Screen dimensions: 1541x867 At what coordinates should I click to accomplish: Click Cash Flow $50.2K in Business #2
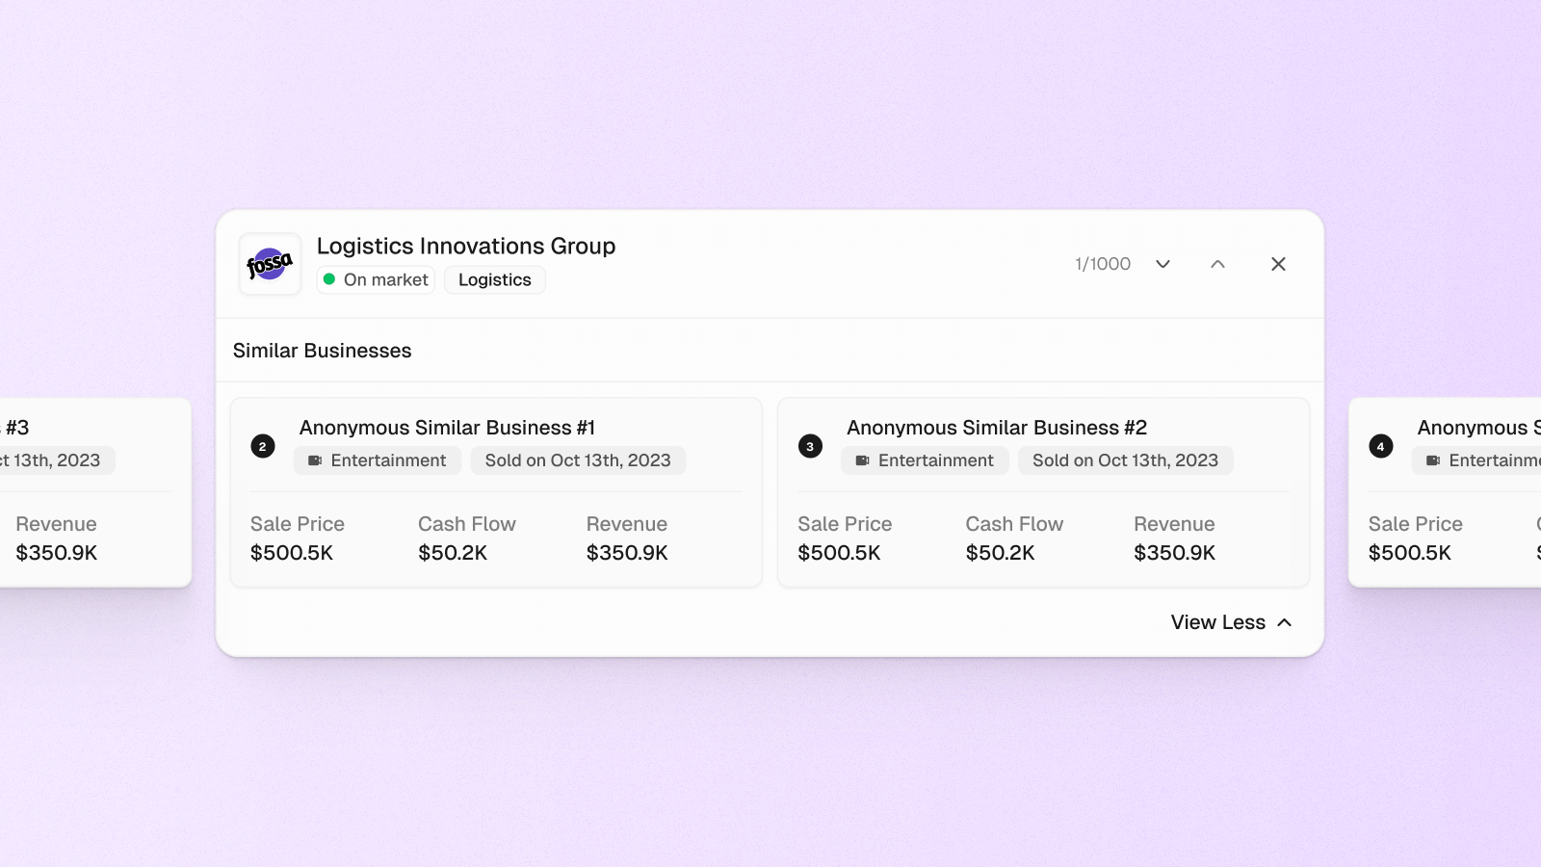(x=1000, y=553)
